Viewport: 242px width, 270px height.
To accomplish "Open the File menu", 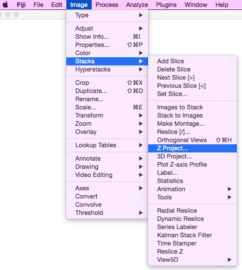I will coord(38,5).
